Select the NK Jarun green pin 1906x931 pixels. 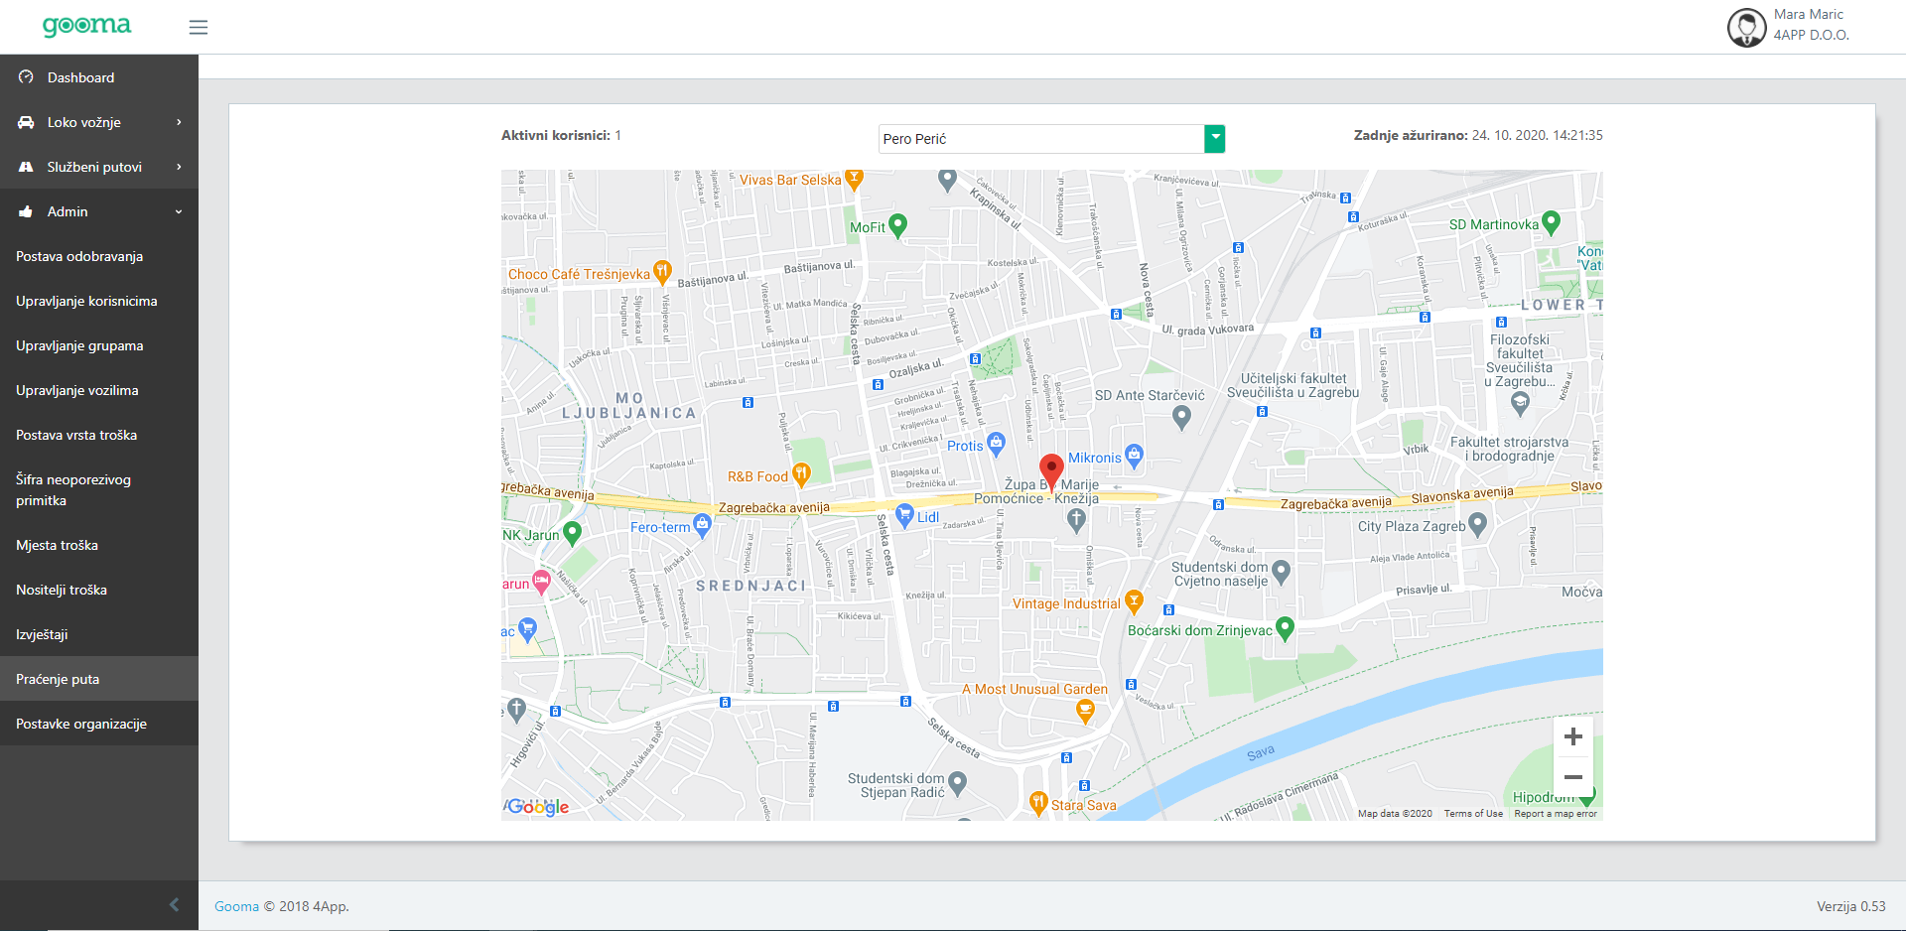pos(572,533)
